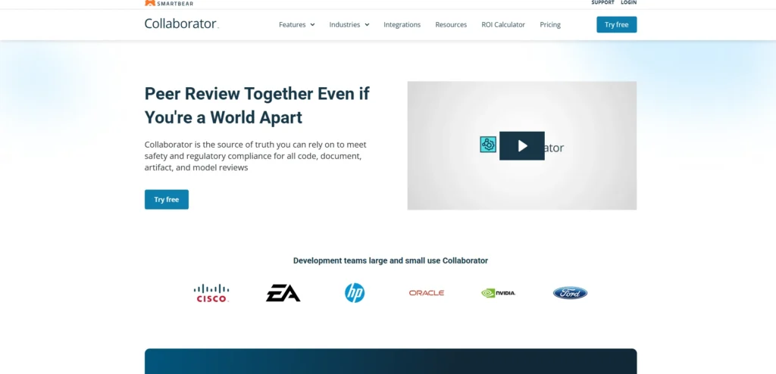The height and width of the screenshot is (374, 776).
Task: Click Try free in the header
Action: (x=617, y=25)
